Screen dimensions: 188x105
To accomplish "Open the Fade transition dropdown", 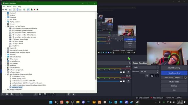I will tap(146, 67).
